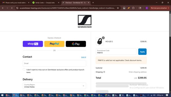The image size is (171, 97).
Task: Stop page loading with X button
Action: 12,8
